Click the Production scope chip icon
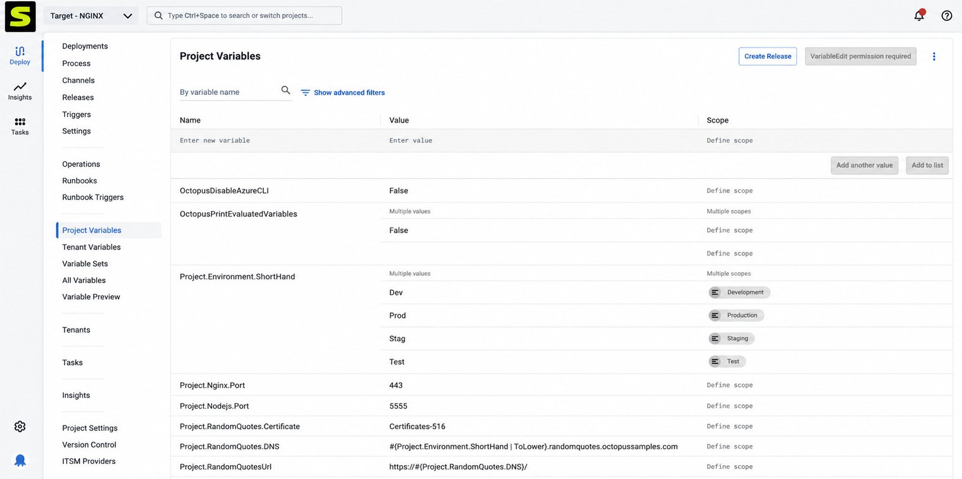 click(x=715, y=316)
